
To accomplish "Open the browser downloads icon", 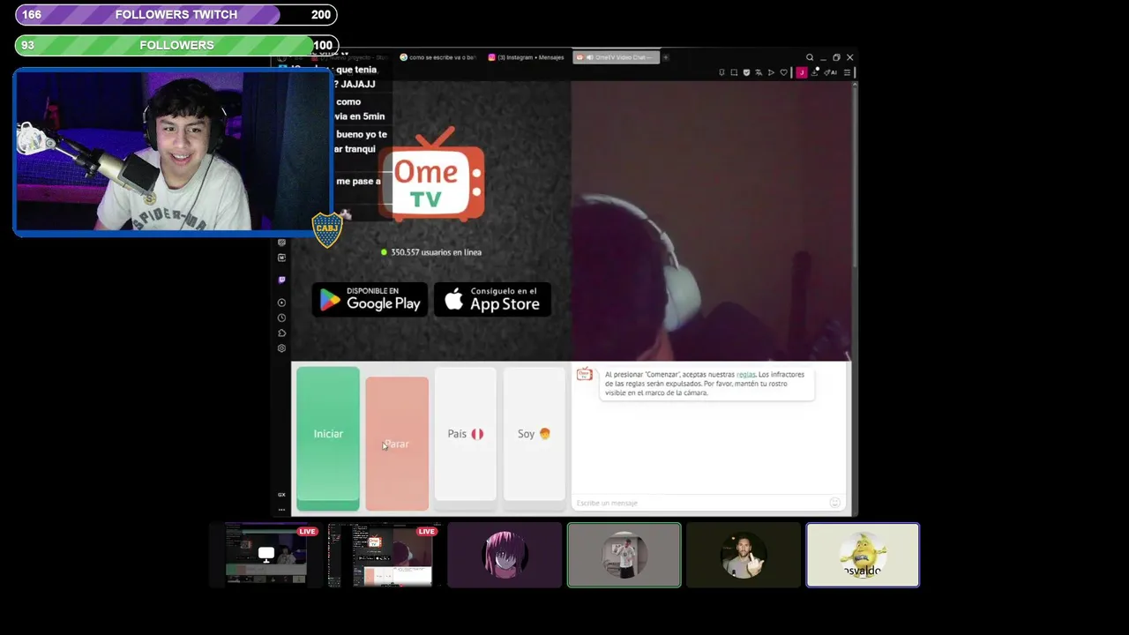I will (x=815, y=72).
